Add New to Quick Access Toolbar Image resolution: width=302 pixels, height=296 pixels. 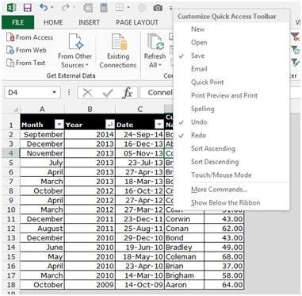coord(197,29)
